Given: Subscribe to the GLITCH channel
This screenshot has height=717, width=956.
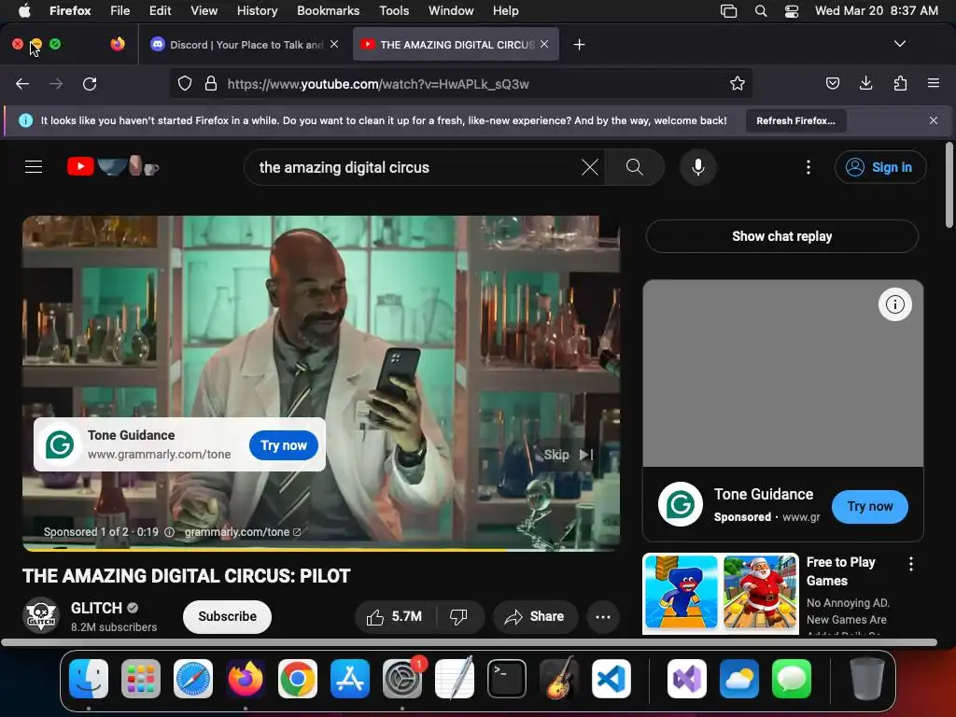Looking at the screenshot, I should [228, 616].
